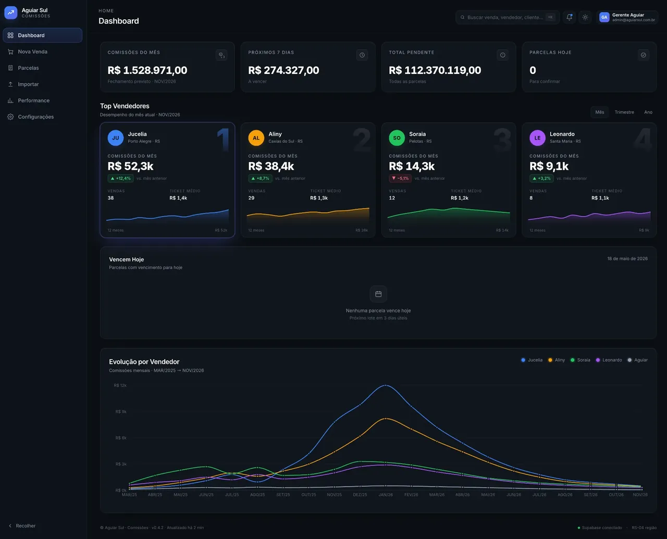The width and height of the screenshot is (667, 539).
Task: Click R$ 112.370.119,00 pending total
Action: [x=435, y=70]
